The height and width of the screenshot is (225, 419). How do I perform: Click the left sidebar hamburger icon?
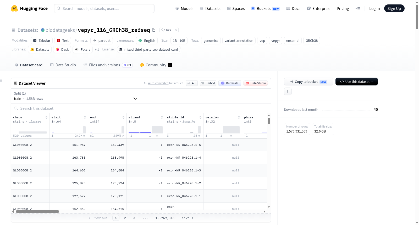(1, 81)
